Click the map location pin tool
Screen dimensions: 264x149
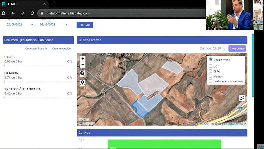pyautogui.click(x=83, y=83)
